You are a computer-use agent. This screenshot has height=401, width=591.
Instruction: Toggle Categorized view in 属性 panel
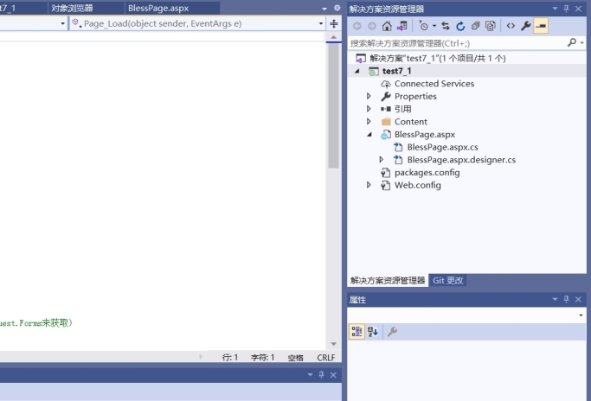pyautogui.click(x=357, y=332)
